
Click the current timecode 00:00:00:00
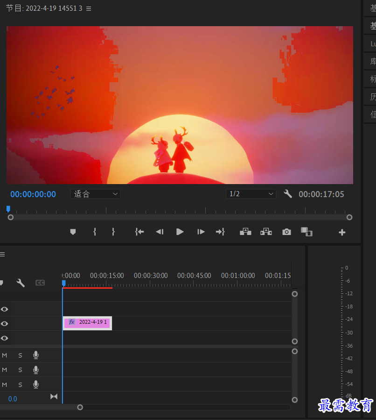coord(33,194)
